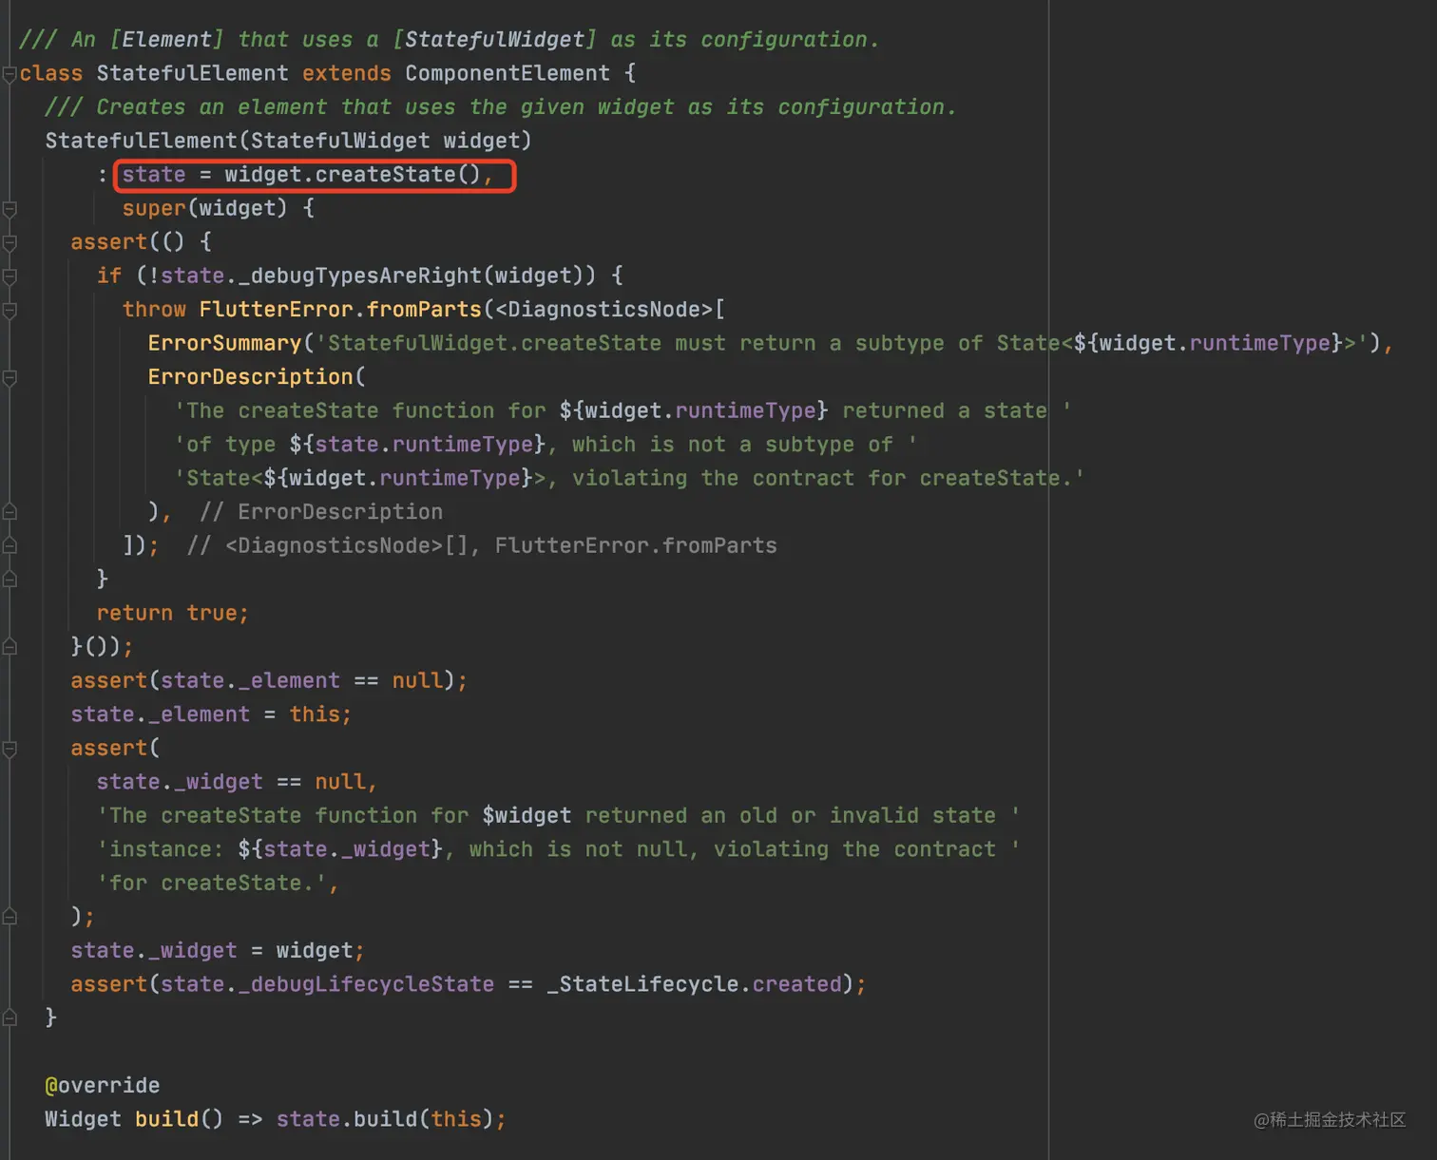Image resolution: width=1437 pixels, height=1160 pixels.
Task: Click $widget in the 'old or invalid state' string
Action: (x=527, y=815)
